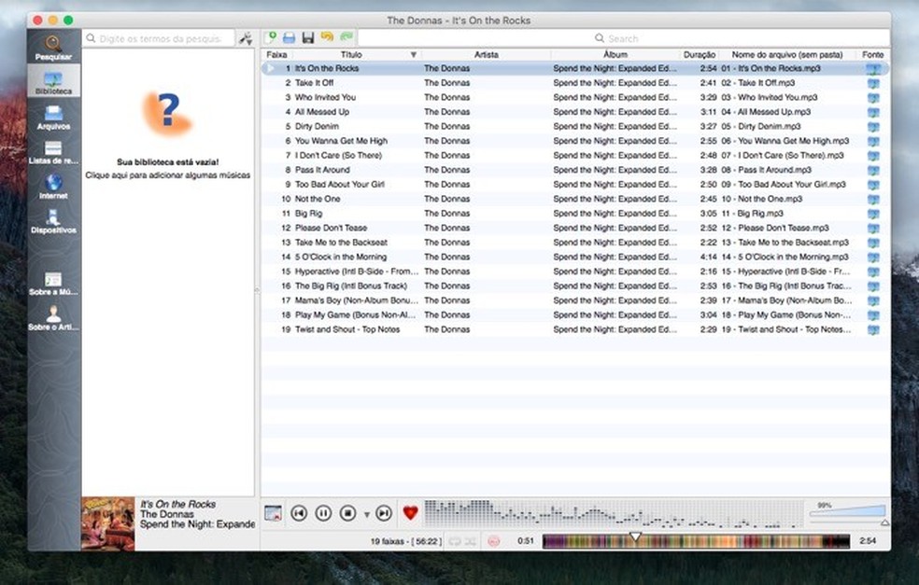Screen dimensions: 919x585
Task: Click the empty library question mark icon
Action: [167, 113]
